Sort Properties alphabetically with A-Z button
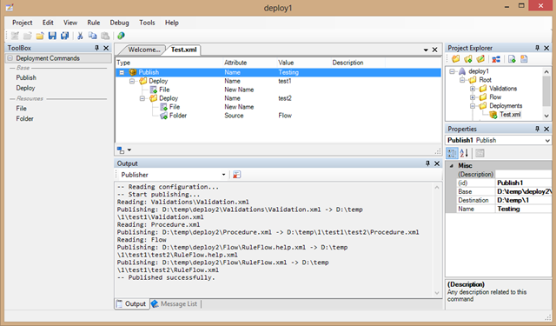This screenshot has height=326, width=556. click(464, 153)
